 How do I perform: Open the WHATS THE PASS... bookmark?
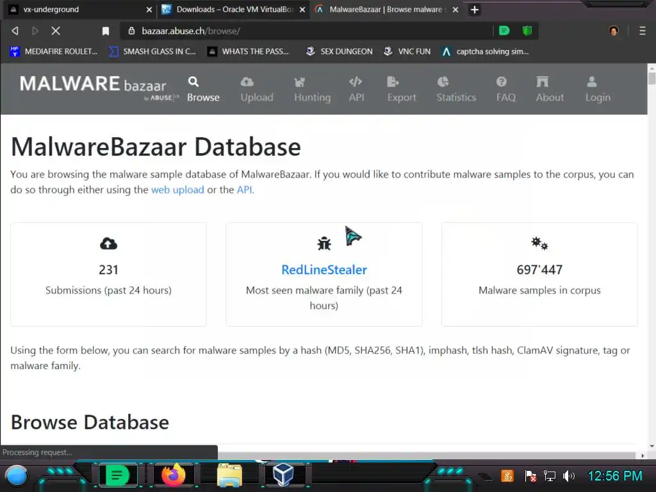[248, 51]
